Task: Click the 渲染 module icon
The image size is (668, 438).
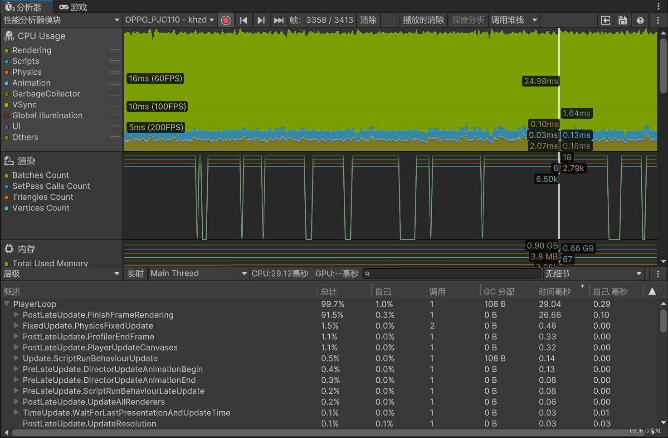Action: 9,161
